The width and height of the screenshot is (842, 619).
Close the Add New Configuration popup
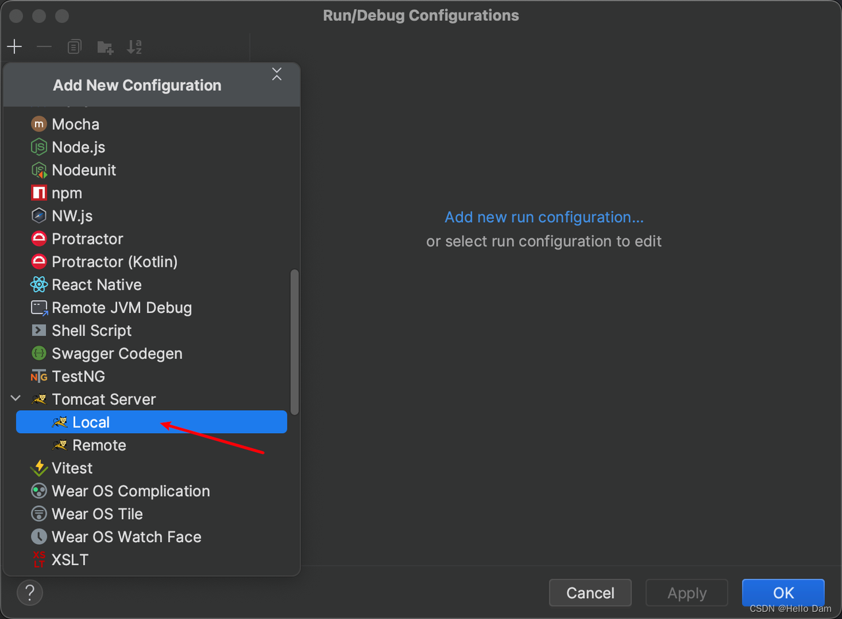coord(277,75)
